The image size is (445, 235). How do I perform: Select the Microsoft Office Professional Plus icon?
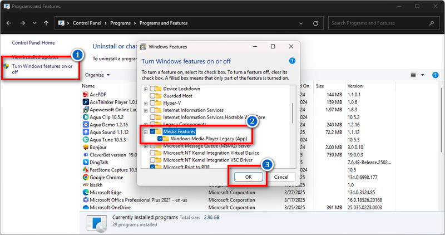click(x=86, y=200)
